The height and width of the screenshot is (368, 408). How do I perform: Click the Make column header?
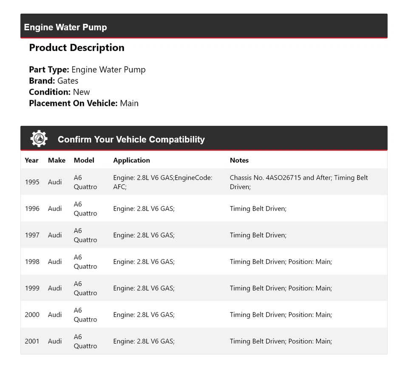pyautogui.click(x=57, y=160)
